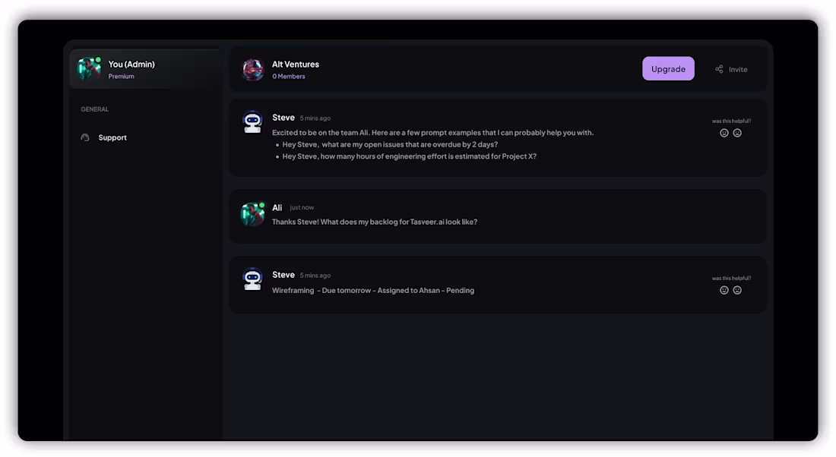Open the You (Admin) profile avatar
Image resolution: width=836 pixels, height=457 pixels.
pyautogui.click(x=89, y=69)
